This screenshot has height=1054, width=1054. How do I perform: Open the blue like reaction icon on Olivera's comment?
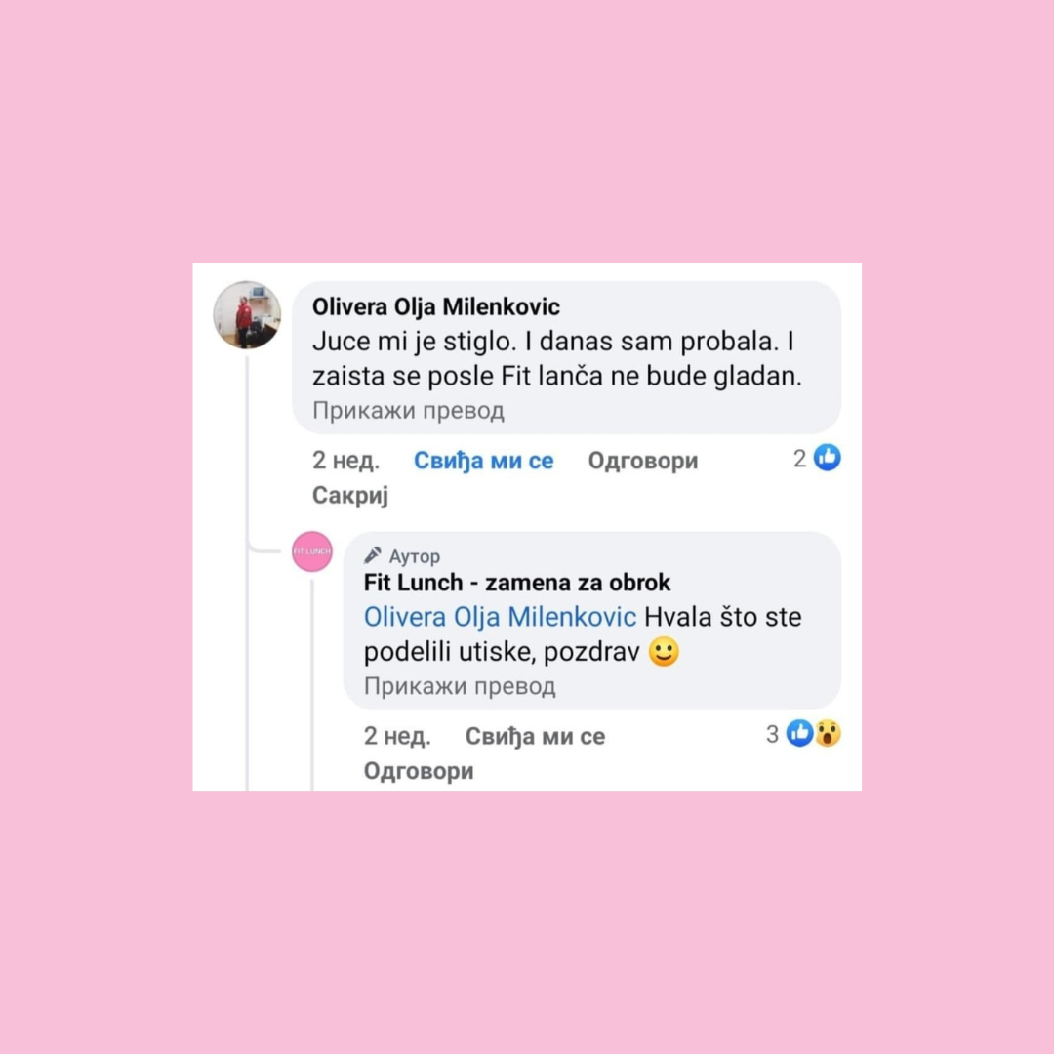tap(827, 458)
